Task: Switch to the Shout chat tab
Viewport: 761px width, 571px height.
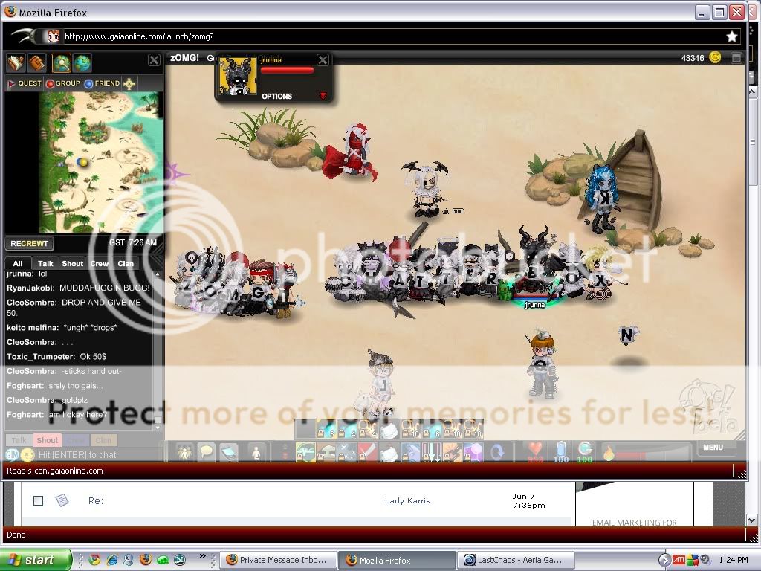Action: [x=72, y=263]
